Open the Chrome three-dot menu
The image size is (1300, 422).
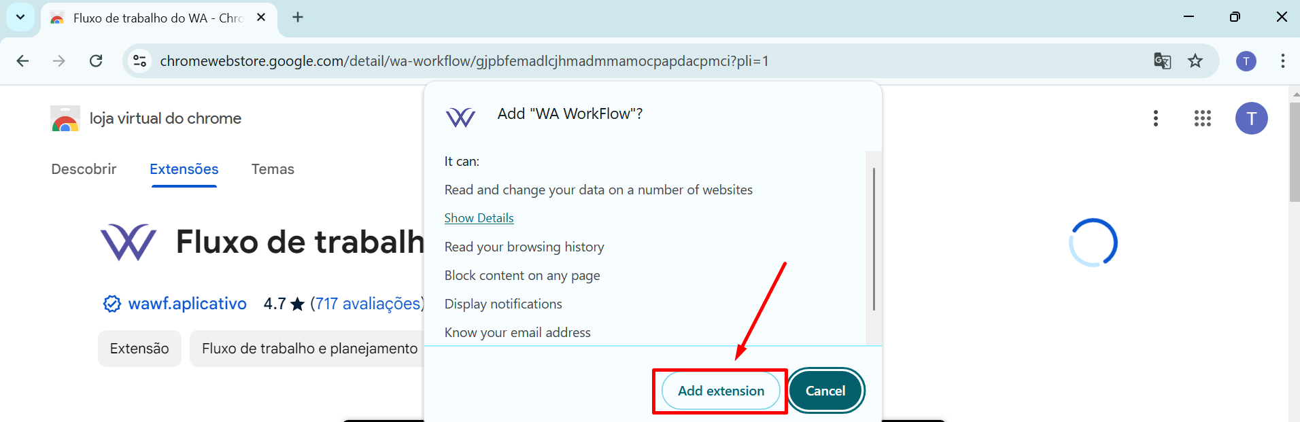coord(1282,61)
